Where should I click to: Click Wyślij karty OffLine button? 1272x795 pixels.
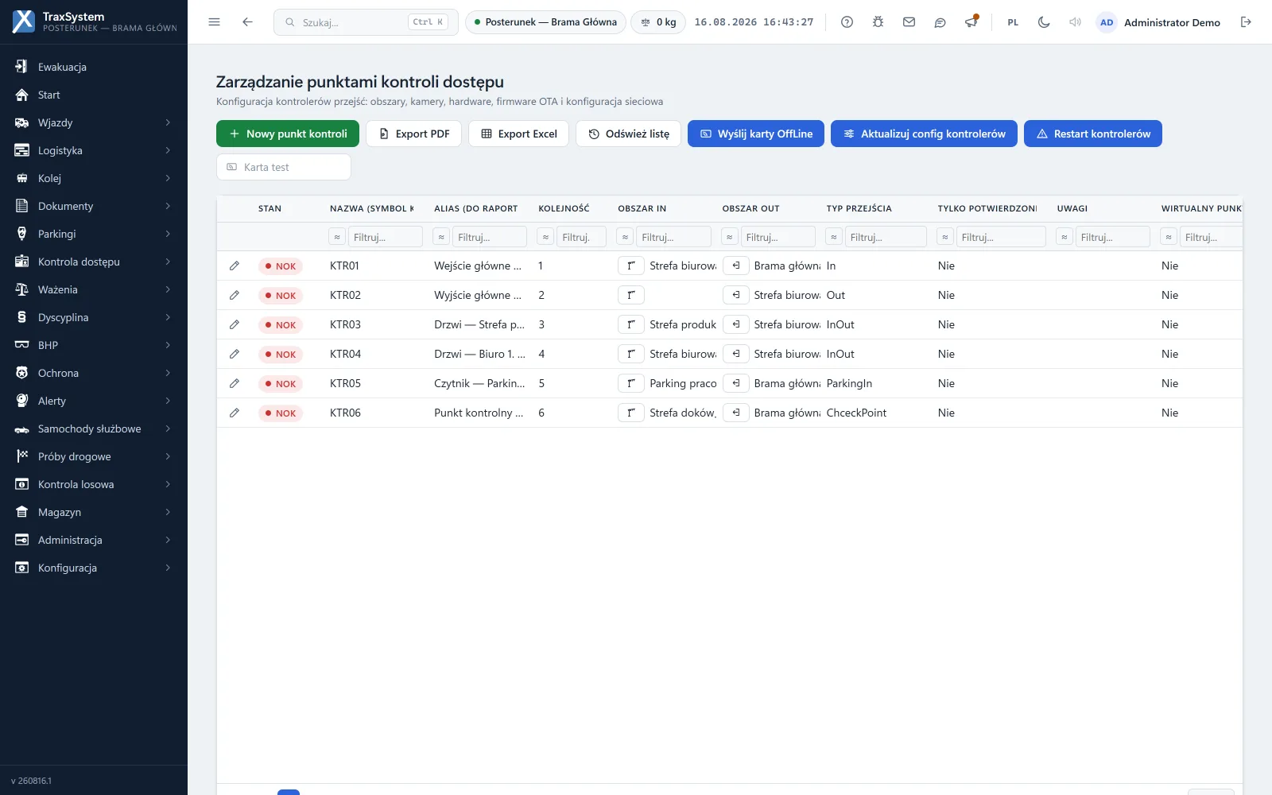(x=756, y=134)
